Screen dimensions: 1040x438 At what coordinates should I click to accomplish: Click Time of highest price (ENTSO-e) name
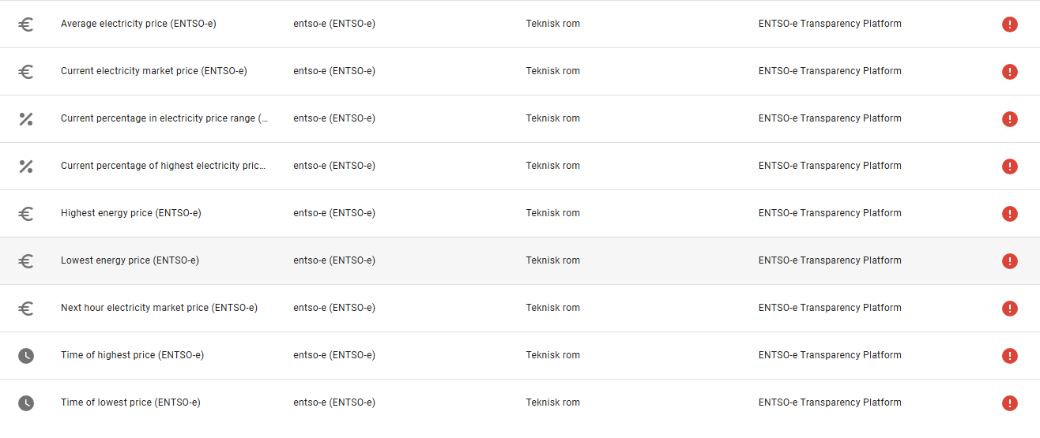(132, 355)
